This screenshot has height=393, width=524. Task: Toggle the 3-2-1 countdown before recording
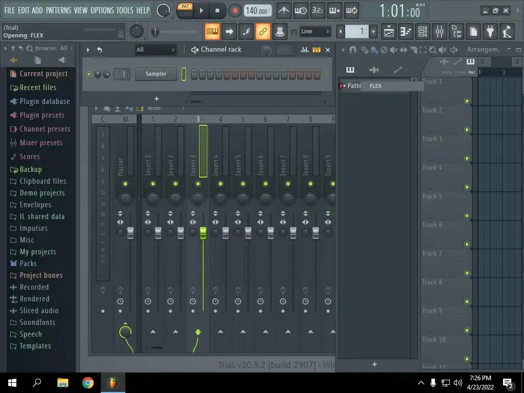click(x=317, y=11)
